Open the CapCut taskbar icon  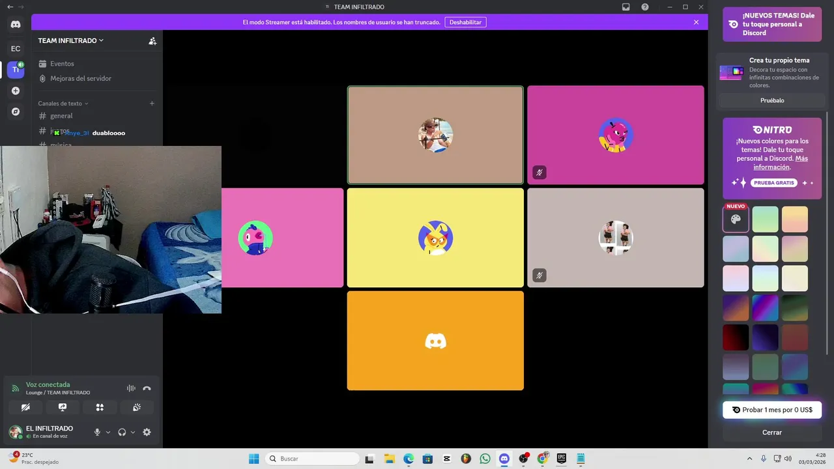pyautogui.click(x=447, y=459)
